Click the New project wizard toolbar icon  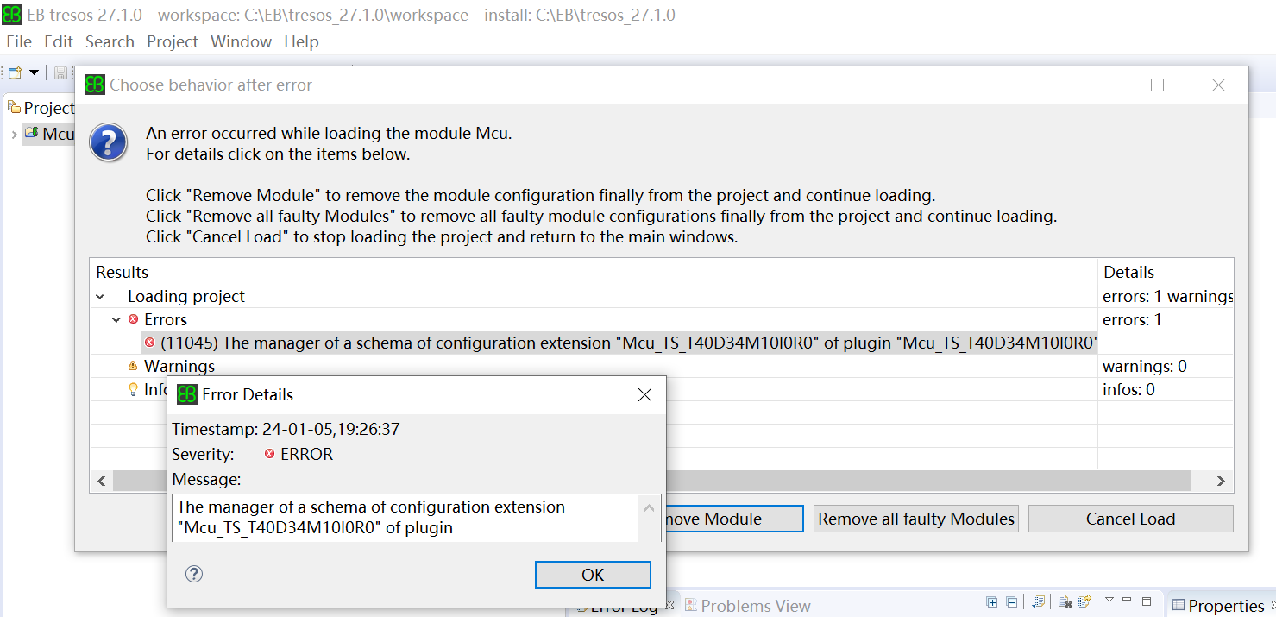tap(15, 72)
